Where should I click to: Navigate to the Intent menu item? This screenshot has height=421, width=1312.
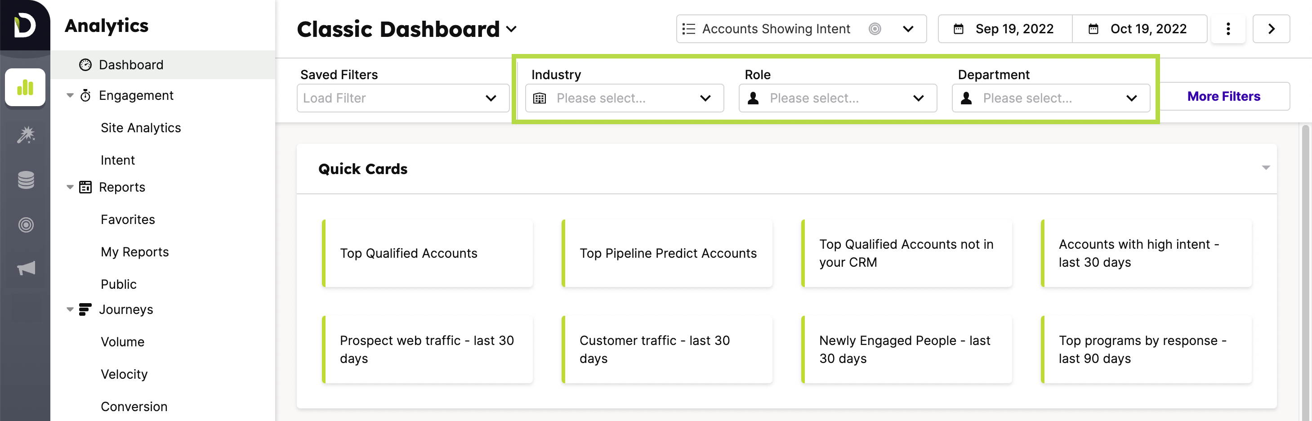pyautogui.click(x=118, y=160)
